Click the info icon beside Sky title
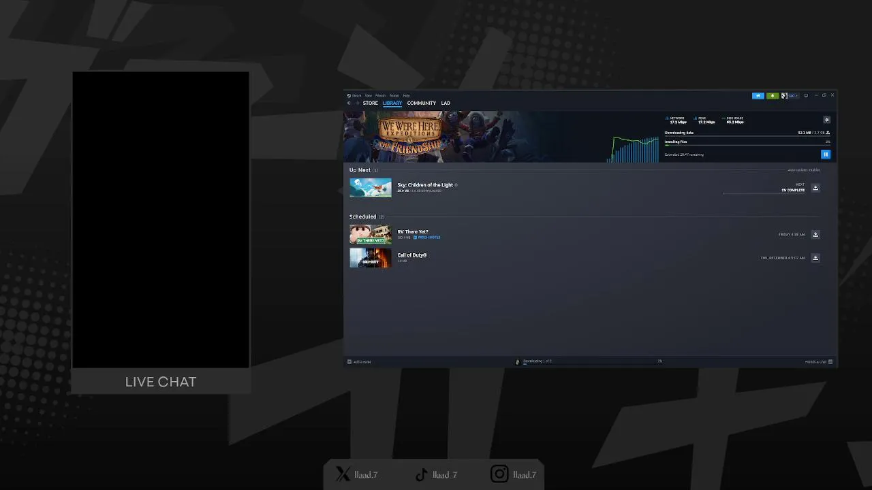The height and width of the screenshot is (490, 872). point(456,184)
